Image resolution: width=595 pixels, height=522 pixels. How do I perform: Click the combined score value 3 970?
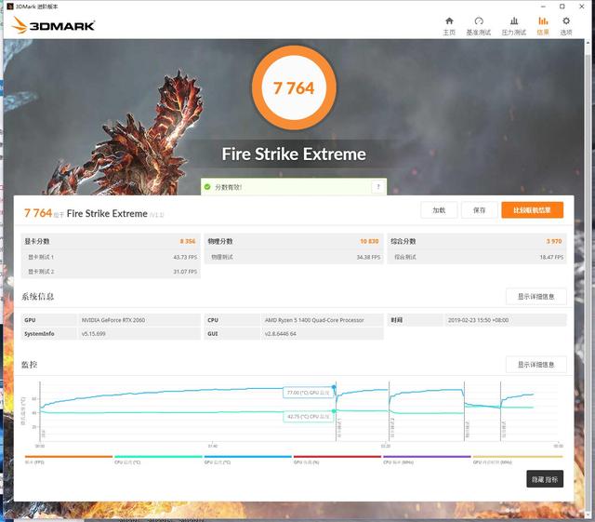point(554,241)
